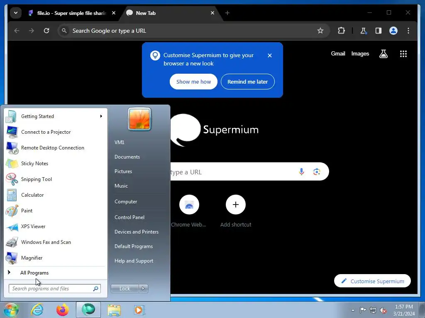425x318 pixels.
Task: Open the three-dot browser menu
Action: pos(408,31)
